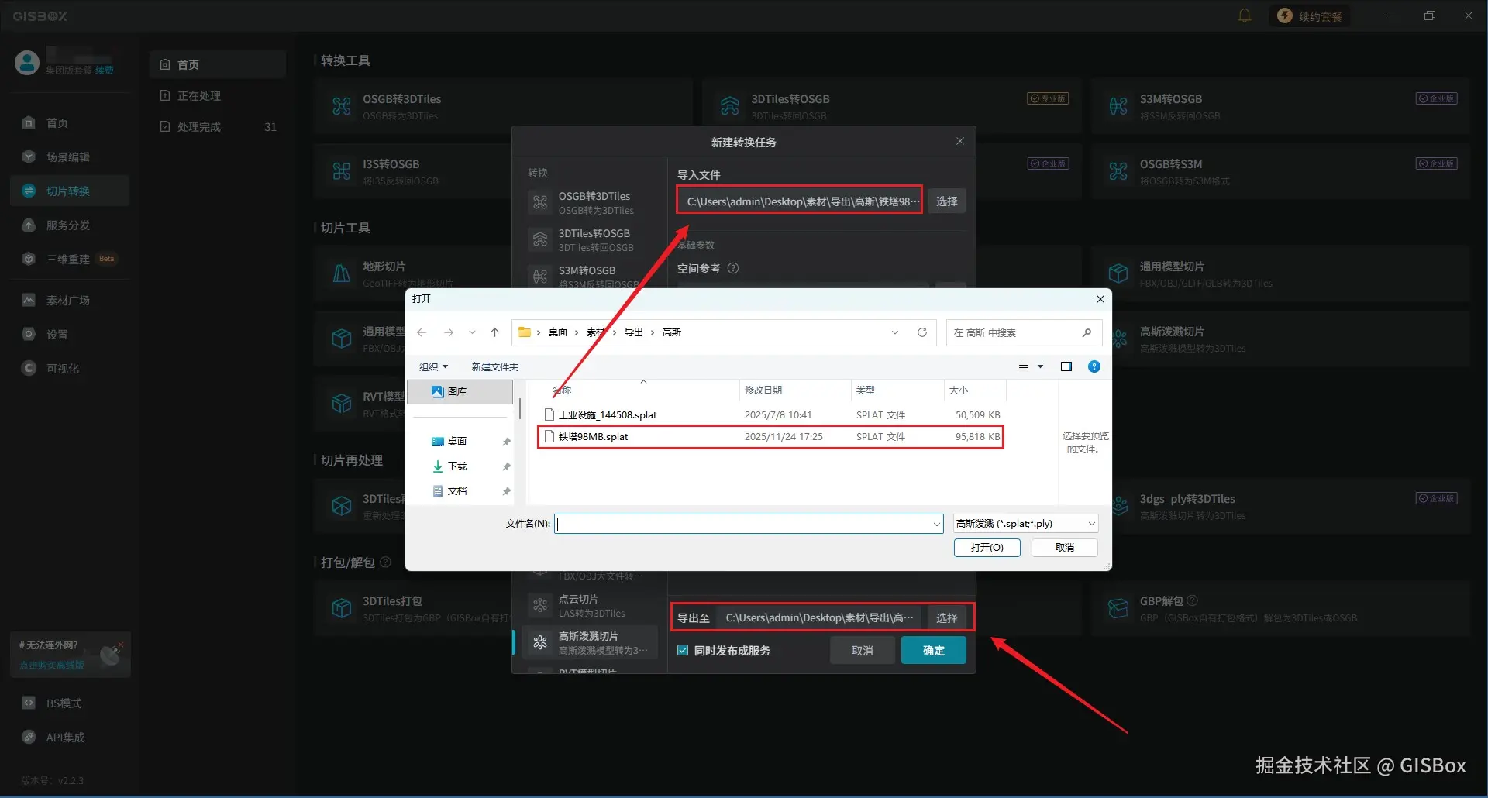
Task: Click the back arrow in the file dialog
Action: coord(422,332)
